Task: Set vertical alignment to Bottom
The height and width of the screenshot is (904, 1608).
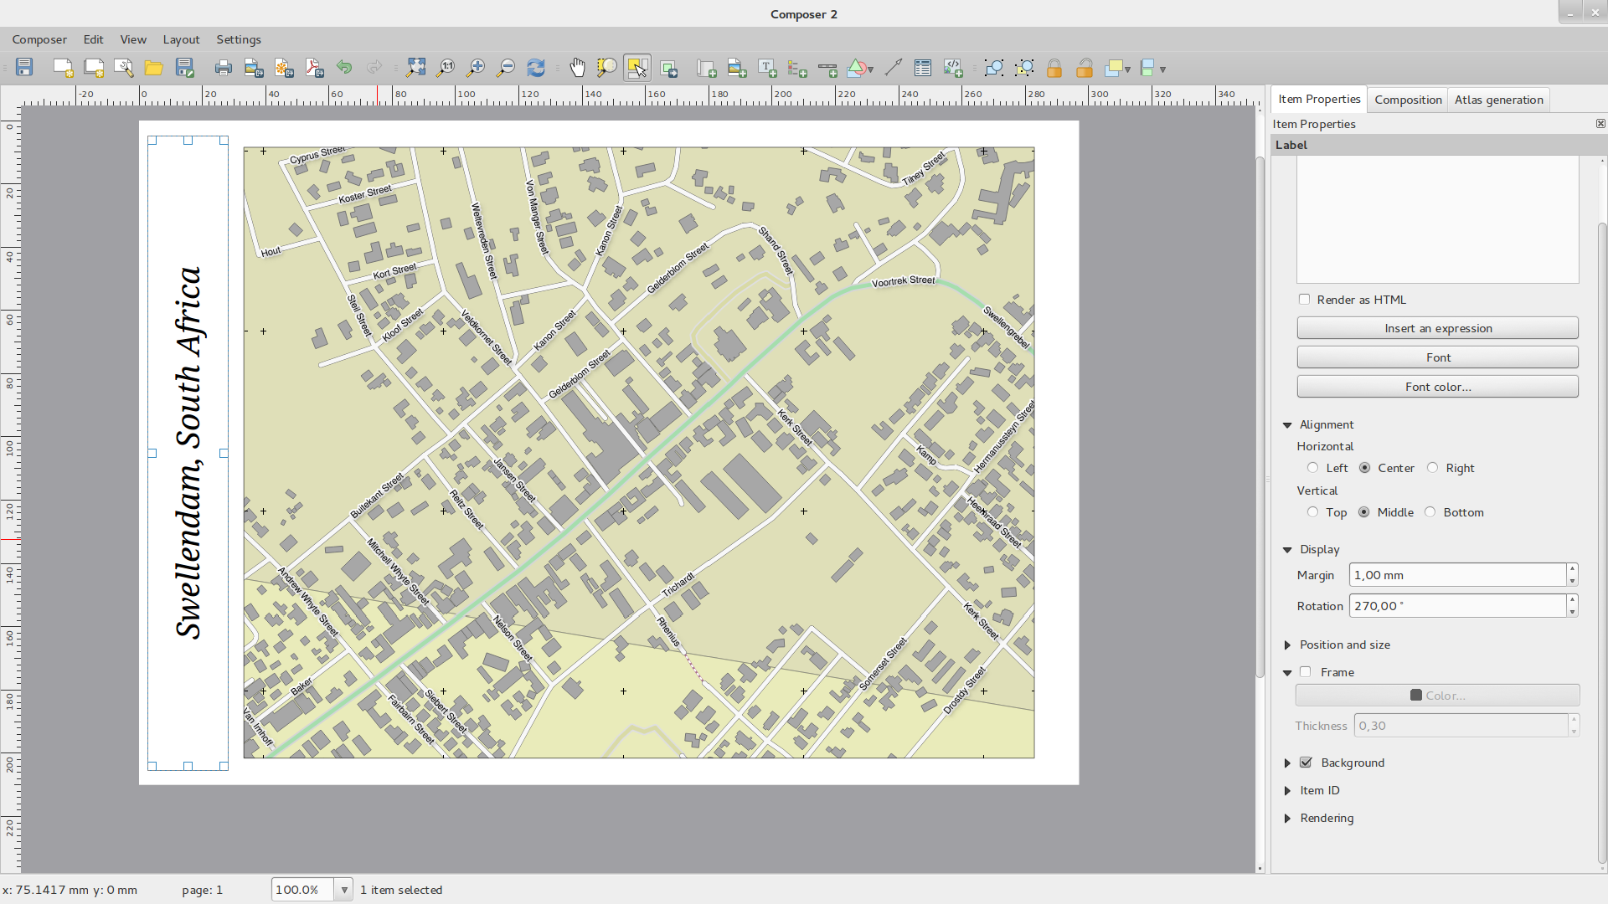Action: (x=1430, y=512)
